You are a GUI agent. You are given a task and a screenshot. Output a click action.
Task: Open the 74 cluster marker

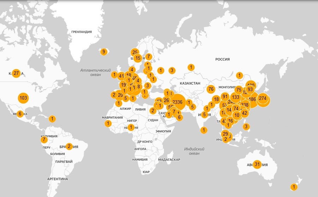point(236,108)
